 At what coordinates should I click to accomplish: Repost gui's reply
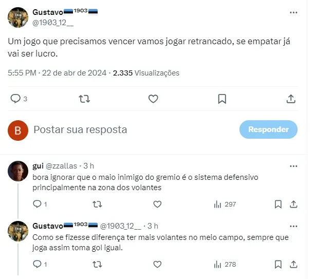pos(97,204)
